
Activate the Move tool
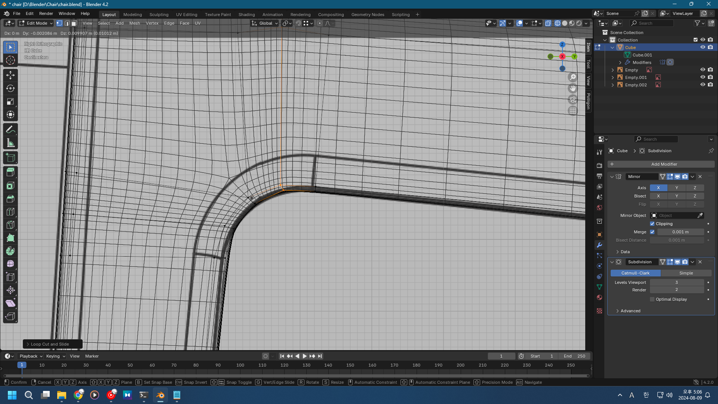(x=10, y=75)
